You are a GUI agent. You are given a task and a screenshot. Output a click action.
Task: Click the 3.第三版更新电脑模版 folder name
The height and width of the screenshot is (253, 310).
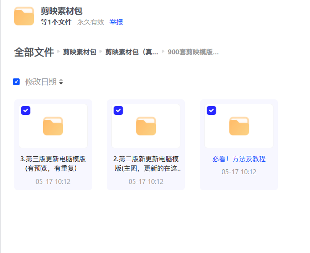click(53, 163)
